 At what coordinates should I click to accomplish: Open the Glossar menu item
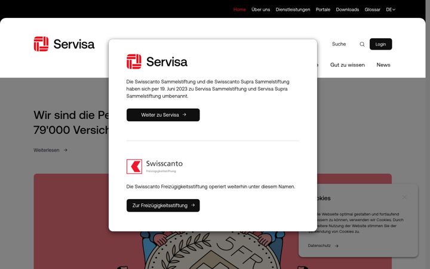[x=372, y=10]
